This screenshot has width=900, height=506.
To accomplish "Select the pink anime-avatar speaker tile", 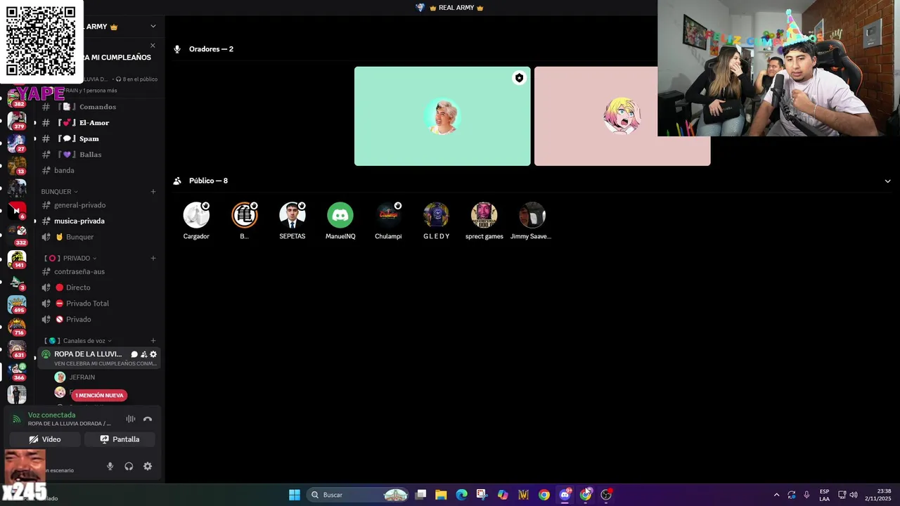I will [622, 116].
